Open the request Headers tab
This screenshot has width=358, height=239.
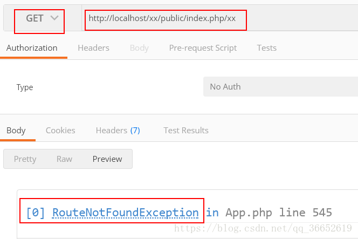tap(93, 48)
